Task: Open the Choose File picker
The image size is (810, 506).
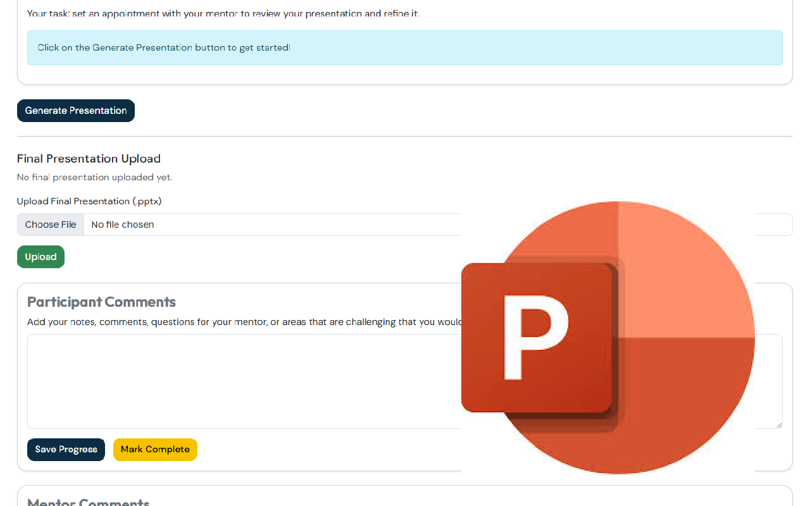Action: click(51, 225)
